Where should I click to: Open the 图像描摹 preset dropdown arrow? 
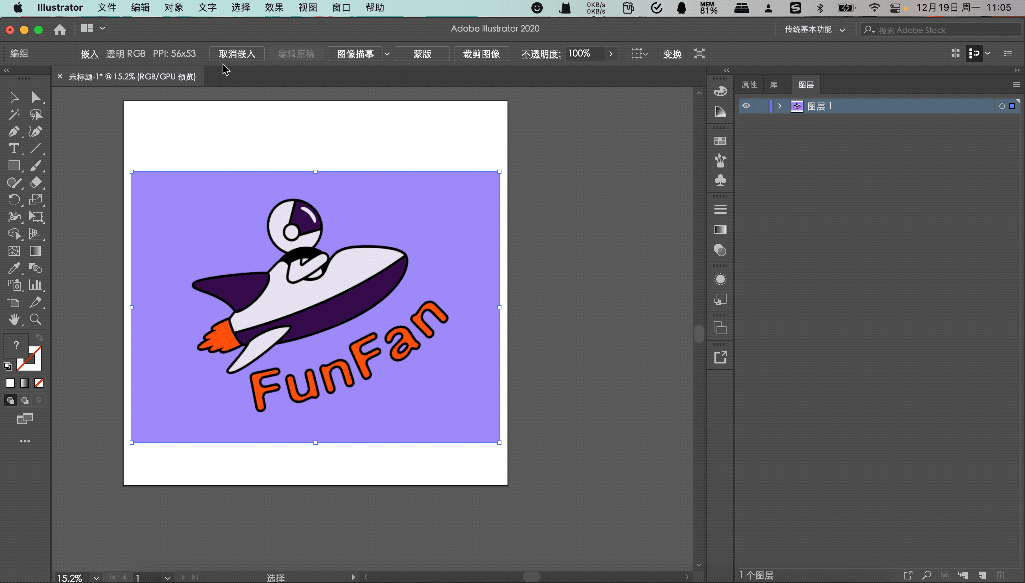(x=387, y=54)
